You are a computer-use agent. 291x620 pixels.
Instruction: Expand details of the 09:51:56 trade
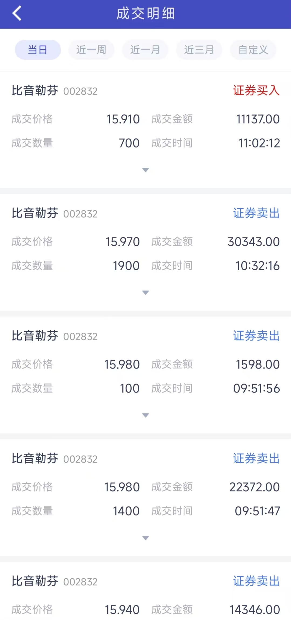[x=146, y=415]
